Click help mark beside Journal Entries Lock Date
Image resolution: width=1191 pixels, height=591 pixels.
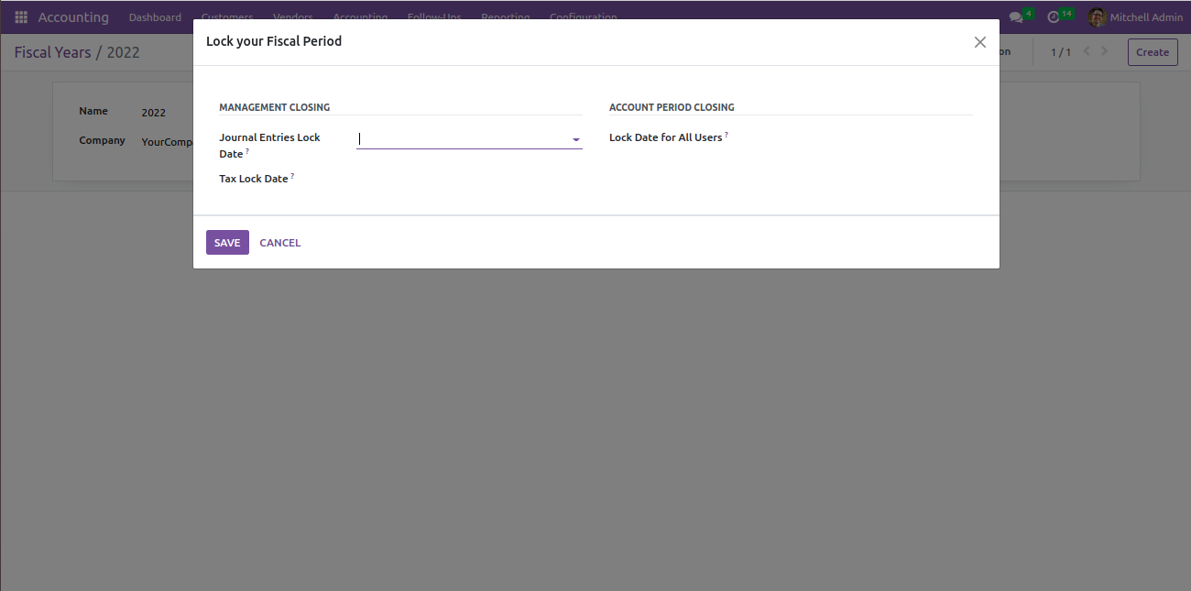[x=247, y=151]
